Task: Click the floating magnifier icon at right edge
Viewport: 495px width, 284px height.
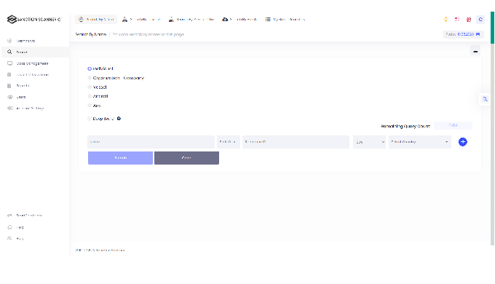Action: [x=485, y=99]
